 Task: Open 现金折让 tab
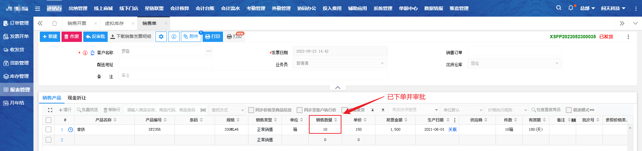(77, 98)
